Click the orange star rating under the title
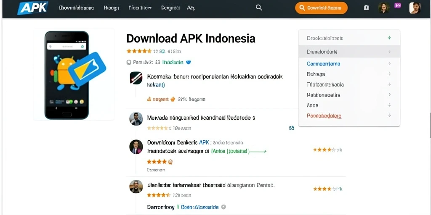This screenshot has width=431, height=215. (139, 51)
